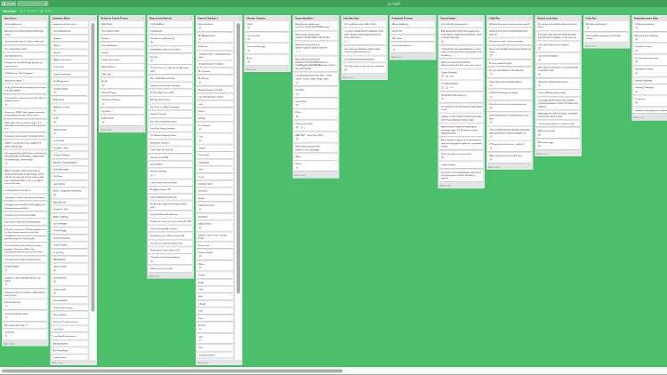Click the board title below the header
This screenshot has height=375, width=667.
click(x=10, y=11)
